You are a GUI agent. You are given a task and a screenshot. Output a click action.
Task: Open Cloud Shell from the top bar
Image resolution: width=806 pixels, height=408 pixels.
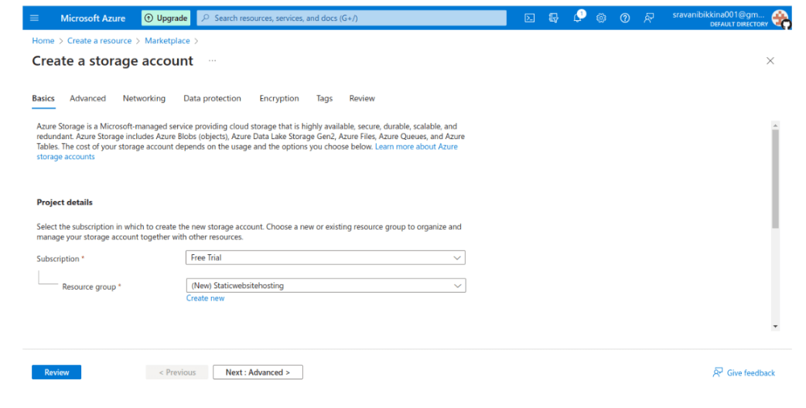click(529, 18)
